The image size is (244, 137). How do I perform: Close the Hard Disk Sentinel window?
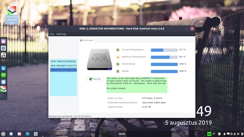(192, 29)
